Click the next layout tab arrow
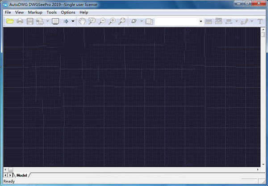Screen dimensions: 268x186 [x=10, y=175]
